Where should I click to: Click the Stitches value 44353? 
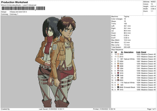tap(153, 2)
